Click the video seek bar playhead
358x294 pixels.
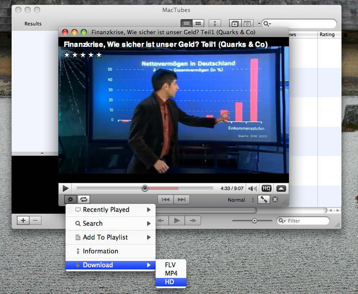coord(145,189)
